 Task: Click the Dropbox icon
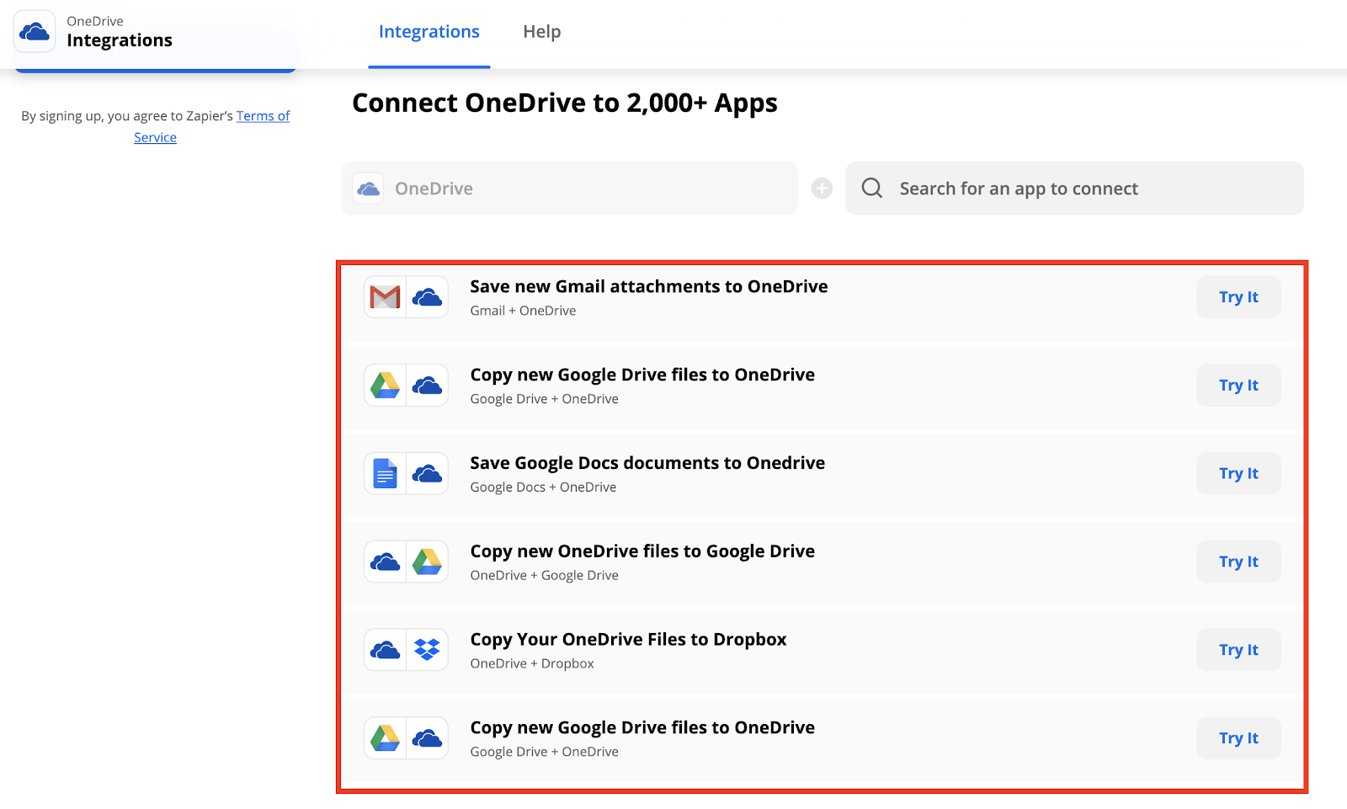(428, 650)
